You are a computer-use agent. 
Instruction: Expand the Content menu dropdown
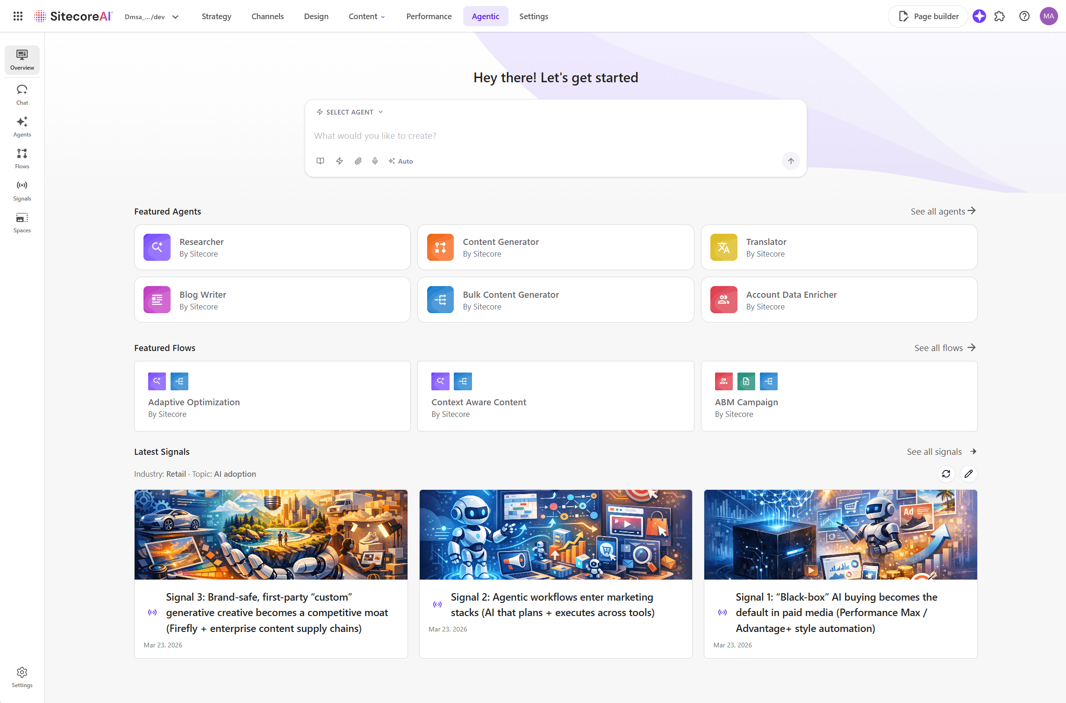click(x=367, y=16)
